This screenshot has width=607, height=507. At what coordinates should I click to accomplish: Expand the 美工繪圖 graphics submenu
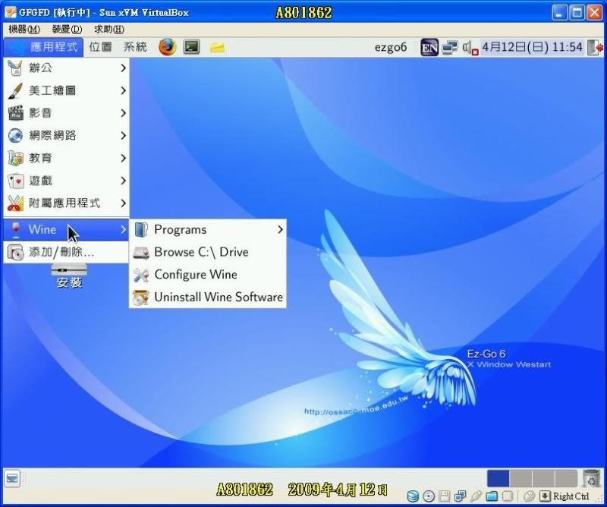[67, 90]
